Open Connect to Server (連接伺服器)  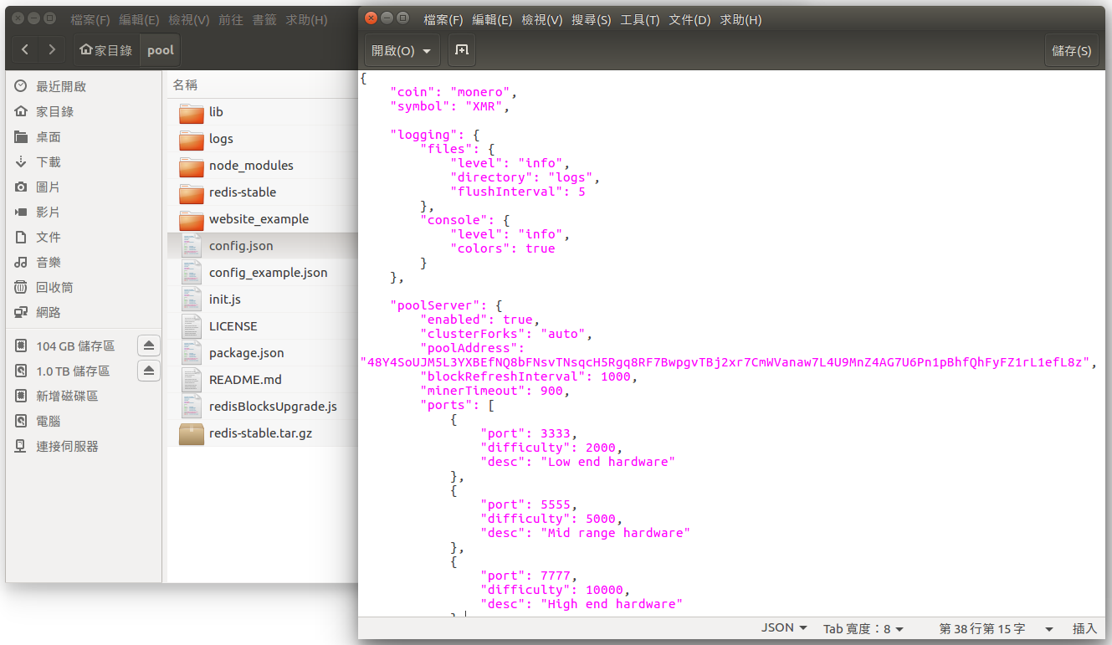pyautogui.click(x=83, y=446)
